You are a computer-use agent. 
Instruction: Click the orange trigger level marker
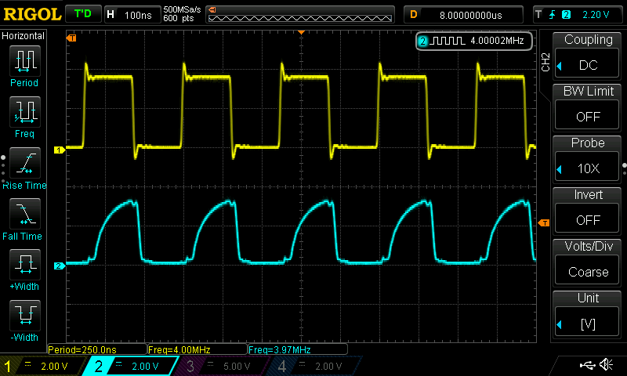point(544,223)
